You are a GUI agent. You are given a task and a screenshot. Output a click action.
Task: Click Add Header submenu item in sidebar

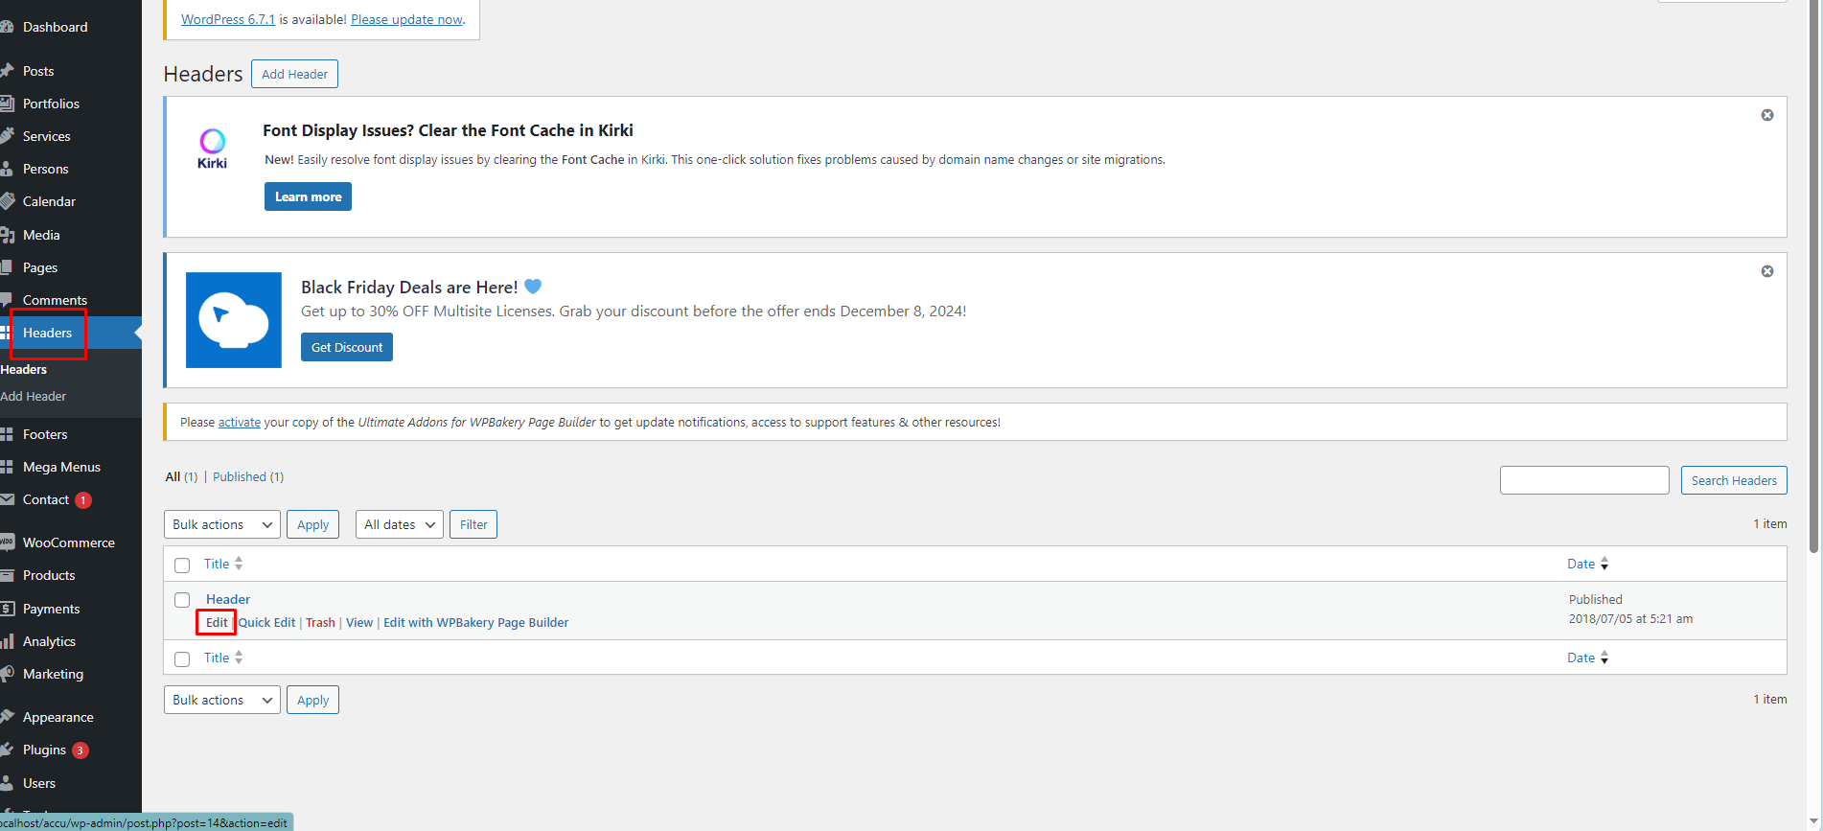pyautogui.click(x=34, y=396)
